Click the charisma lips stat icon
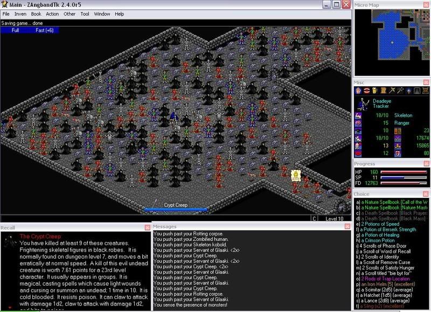Image resolution: width=431 pixels, height=312 pixels. (x=358, y=154)
